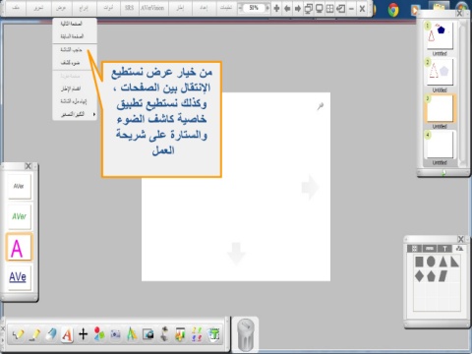Open the عرض (View) menu
This screenshot has height=354, width=472.
(61, 8)
